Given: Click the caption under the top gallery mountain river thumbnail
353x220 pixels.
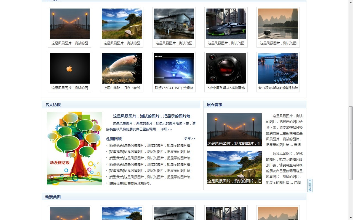Looking at the screenshot, I should coord(278,43).
